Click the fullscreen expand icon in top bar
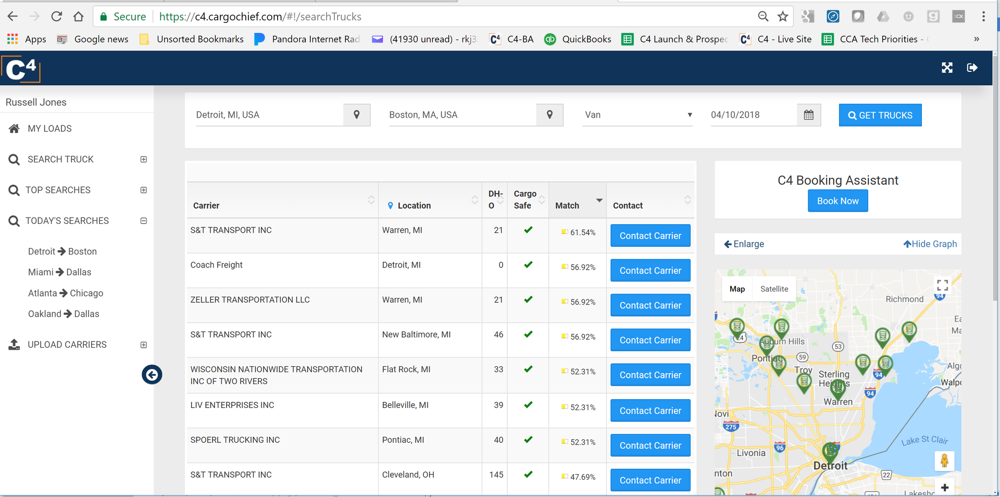The height and width of the screenshot is (497, 1000). point(947,68)
